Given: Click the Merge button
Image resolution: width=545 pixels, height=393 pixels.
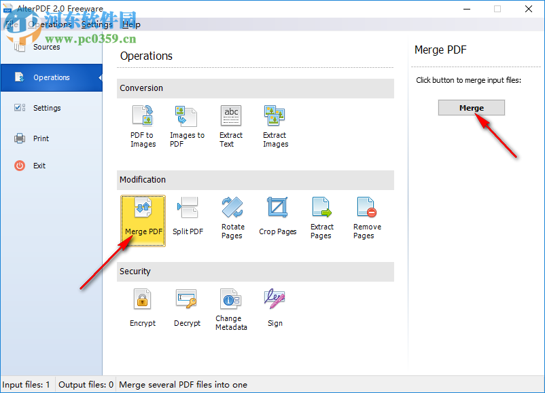Looking at the screenshot, I should [x=472, y=108].
